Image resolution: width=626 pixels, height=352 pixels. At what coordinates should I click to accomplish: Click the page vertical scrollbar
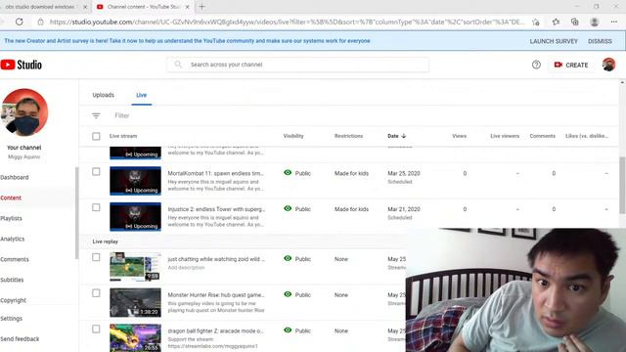pos(622,186)
